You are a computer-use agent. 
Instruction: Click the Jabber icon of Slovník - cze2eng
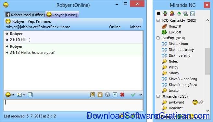click(x=164, y=79)
